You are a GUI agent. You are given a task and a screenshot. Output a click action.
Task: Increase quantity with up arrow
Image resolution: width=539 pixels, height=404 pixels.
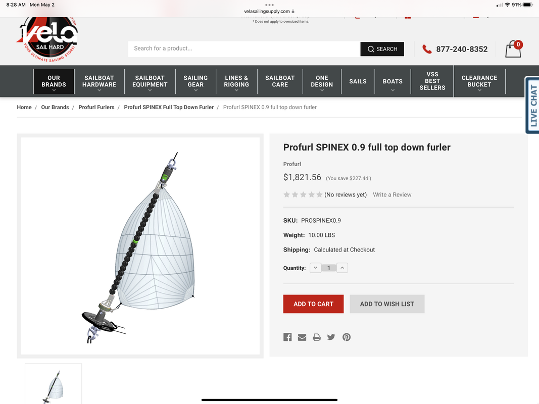click(x=342, y=268)
